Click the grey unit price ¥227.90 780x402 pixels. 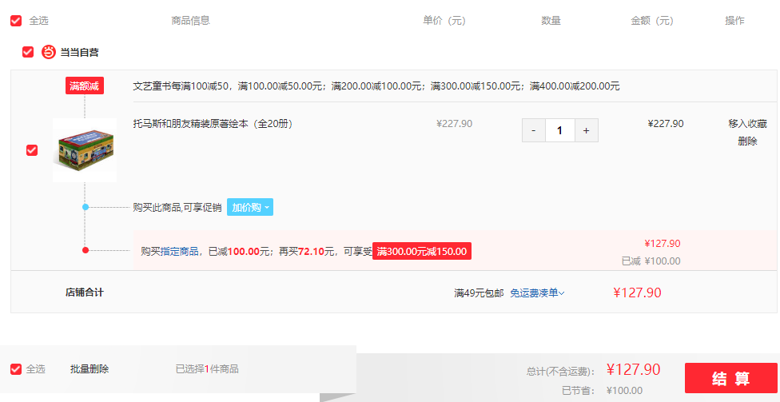click(x=454, y=124)
